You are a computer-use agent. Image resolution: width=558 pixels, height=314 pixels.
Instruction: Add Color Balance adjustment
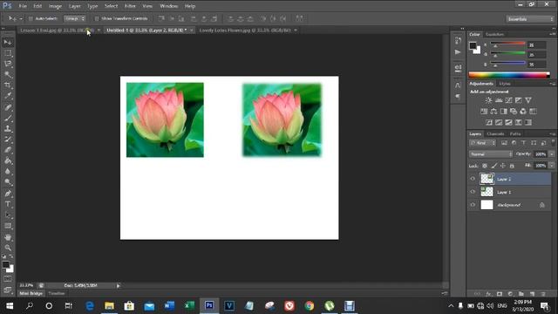tap(493, 112)
